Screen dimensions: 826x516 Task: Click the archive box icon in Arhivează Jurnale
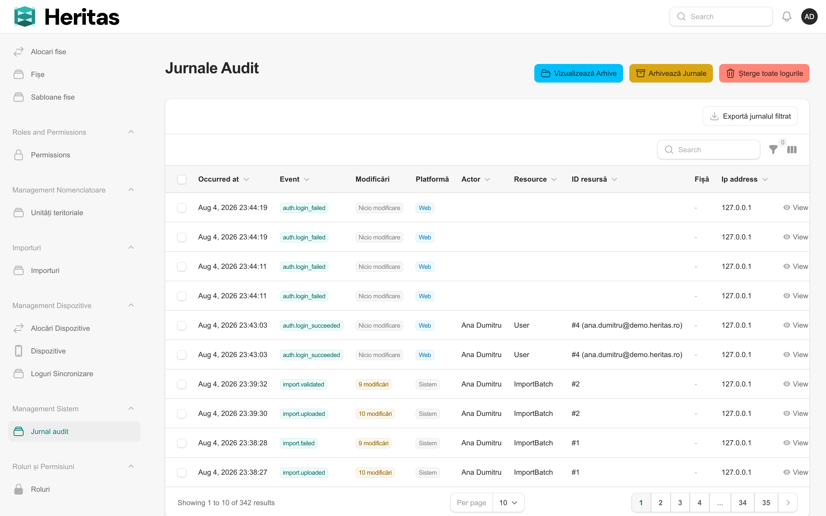(640, 73)
